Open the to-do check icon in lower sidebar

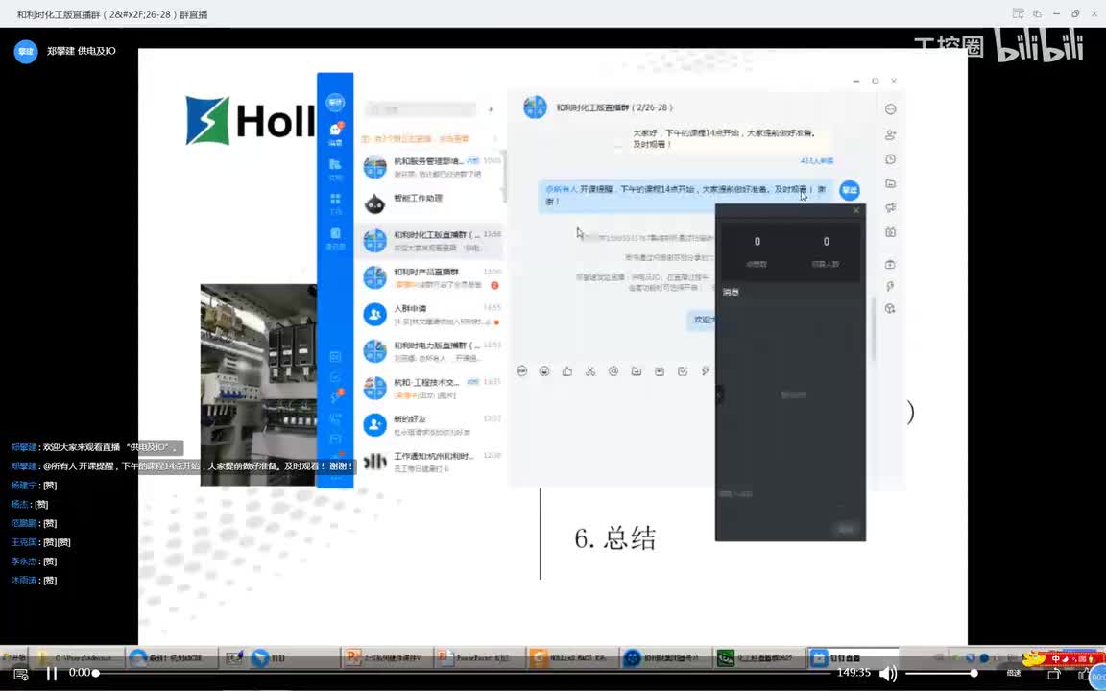[336, 377]
